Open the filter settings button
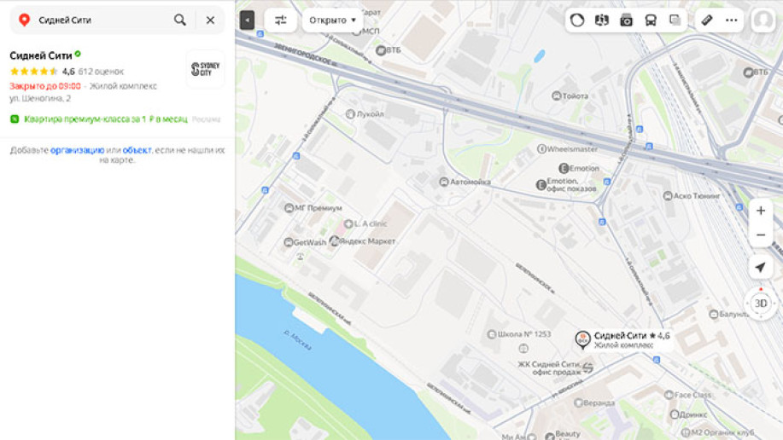 pos(281,20)
